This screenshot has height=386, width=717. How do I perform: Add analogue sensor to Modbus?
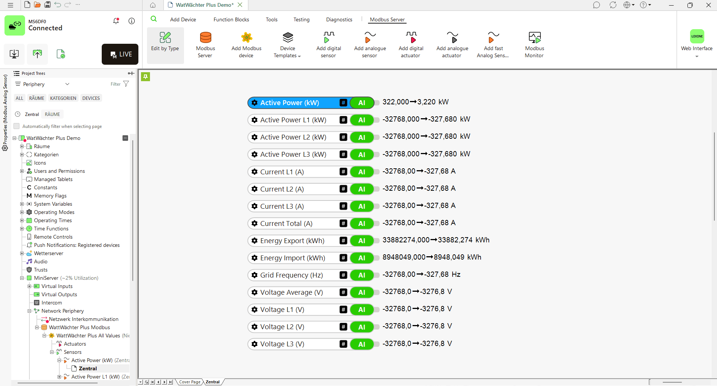[370, 45]
